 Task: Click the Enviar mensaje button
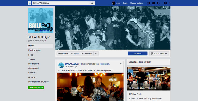pyautogui.click(x=159, y=53)
